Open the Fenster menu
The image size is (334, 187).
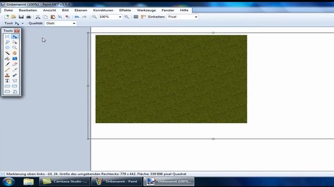(x=168, y=10)
